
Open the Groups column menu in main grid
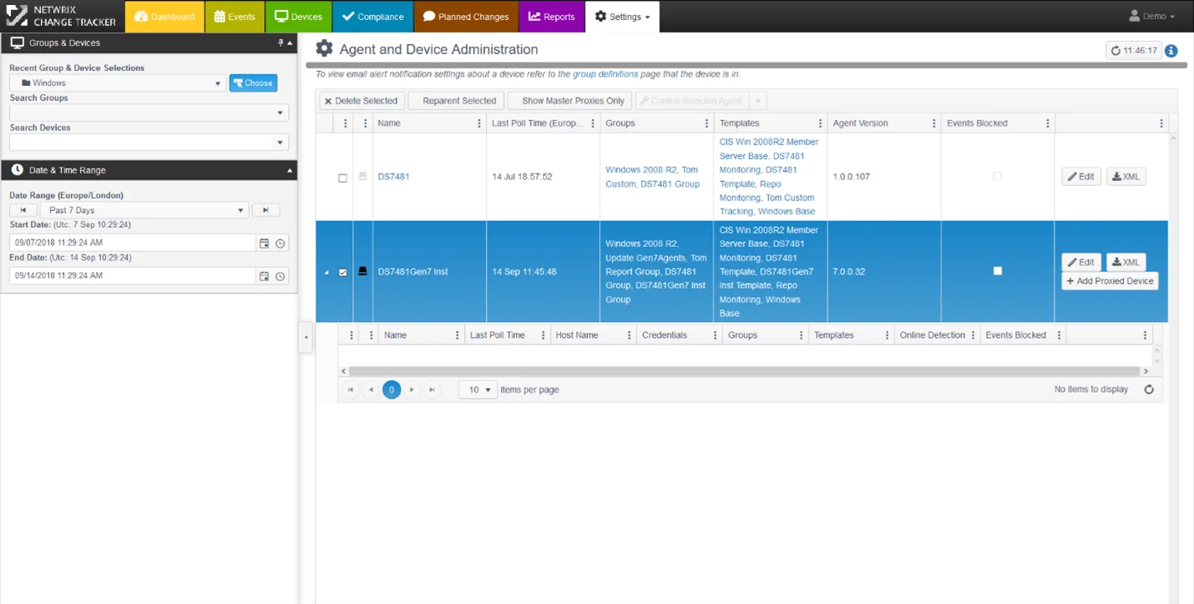706,123
